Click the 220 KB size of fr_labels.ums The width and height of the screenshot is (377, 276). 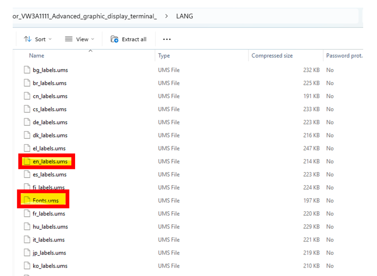tap(311, 213)
